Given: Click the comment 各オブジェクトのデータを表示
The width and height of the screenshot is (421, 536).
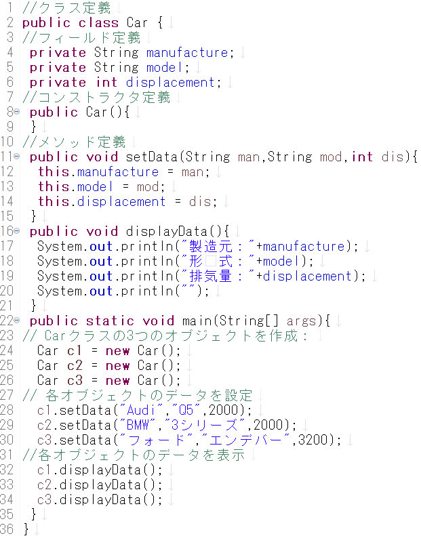Looking at the screenshot, I should coord(134,455).
